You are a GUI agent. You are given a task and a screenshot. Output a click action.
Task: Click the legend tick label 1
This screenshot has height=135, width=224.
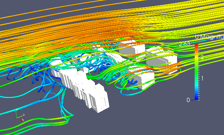202,78
